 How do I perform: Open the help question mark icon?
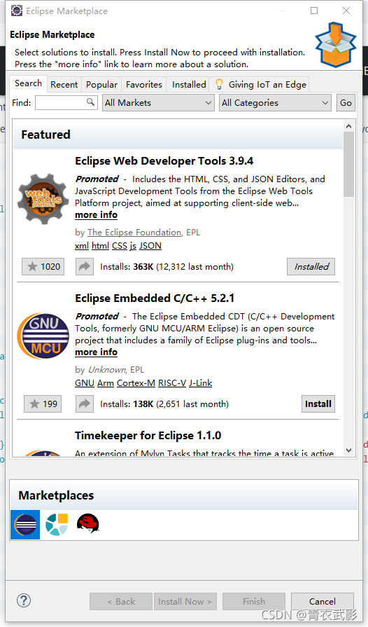(24, 600)
